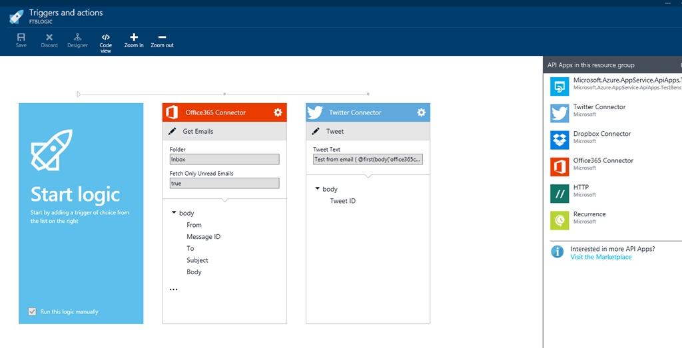Select the Office365 Connector icon in API Apps list
Viewport: 682px width, 348px height.
559,166
